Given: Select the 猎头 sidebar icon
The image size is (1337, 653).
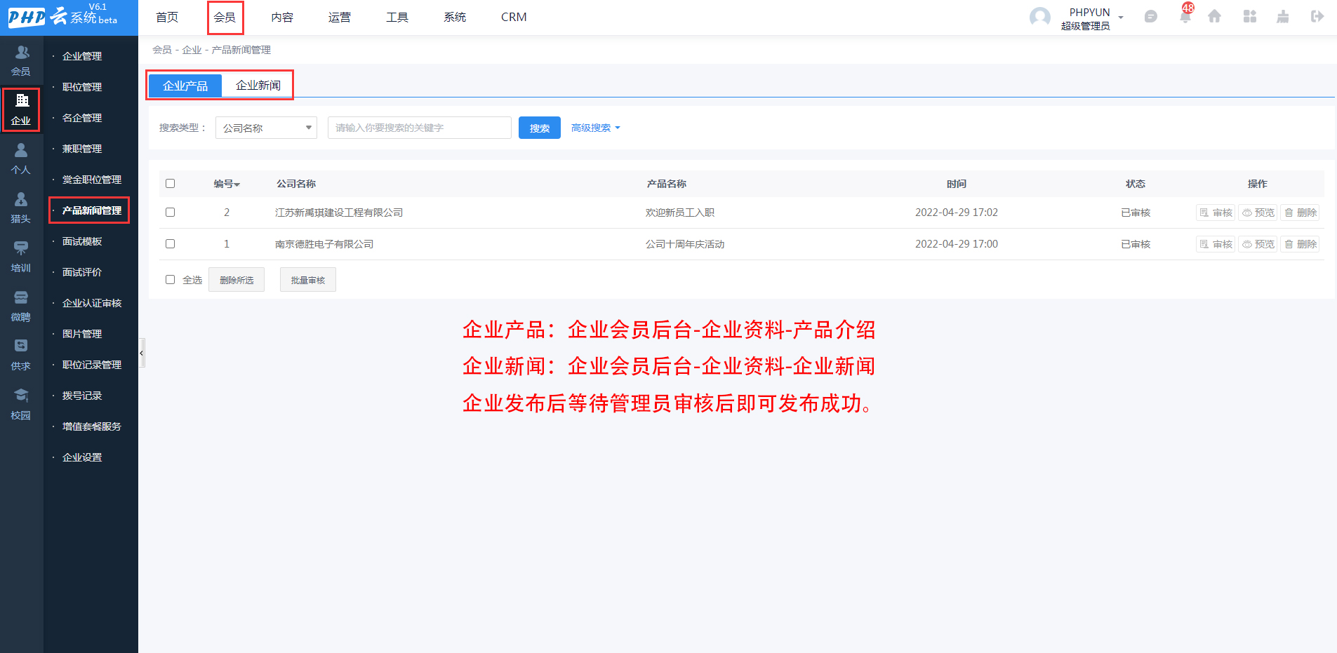Looking at the screenshot, I should coord(21,208).
